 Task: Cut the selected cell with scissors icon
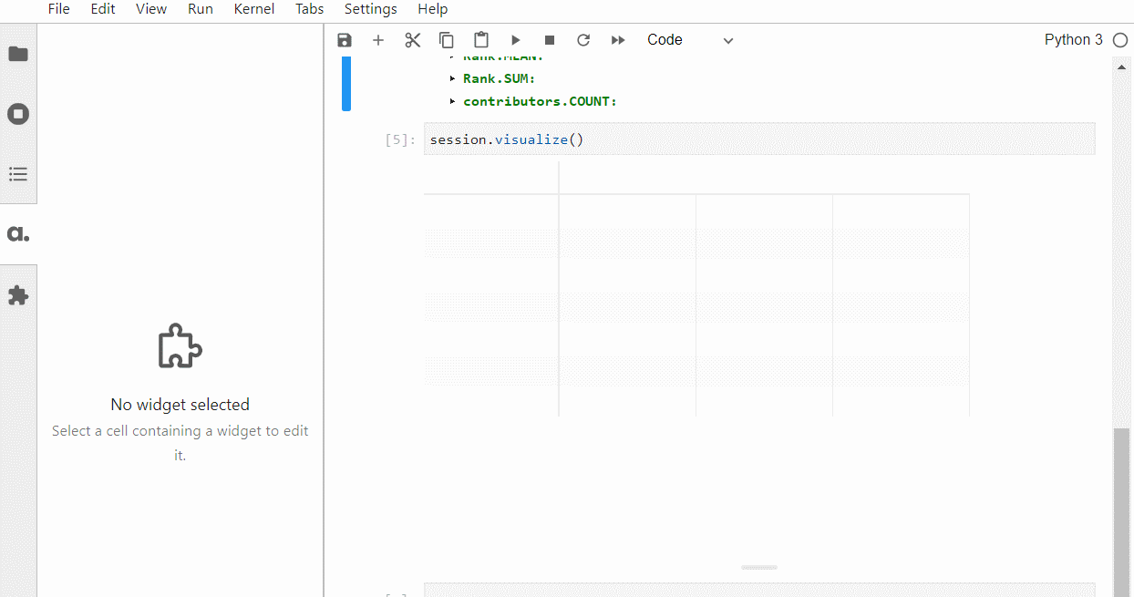click(413, 40)
